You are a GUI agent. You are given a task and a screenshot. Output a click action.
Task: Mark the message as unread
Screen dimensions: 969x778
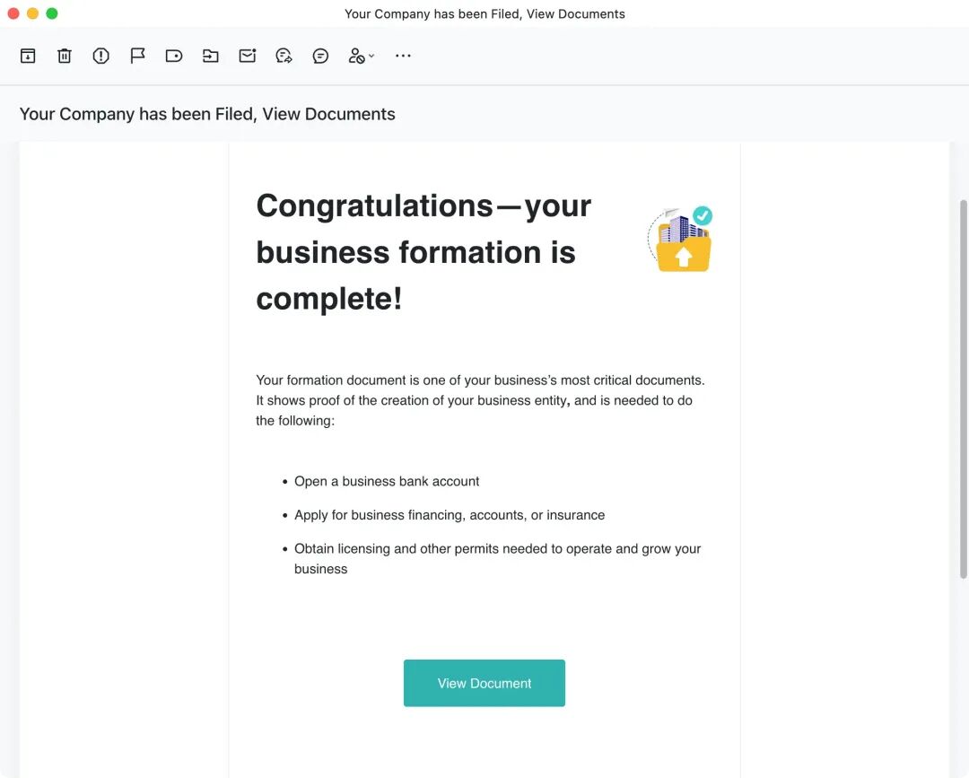click(248, 56)
